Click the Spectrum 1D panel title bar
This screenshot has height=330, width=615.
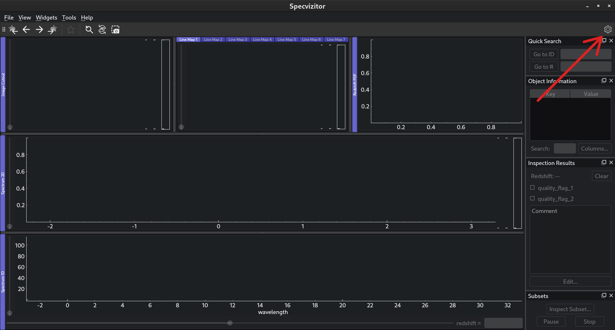(3, 282)
